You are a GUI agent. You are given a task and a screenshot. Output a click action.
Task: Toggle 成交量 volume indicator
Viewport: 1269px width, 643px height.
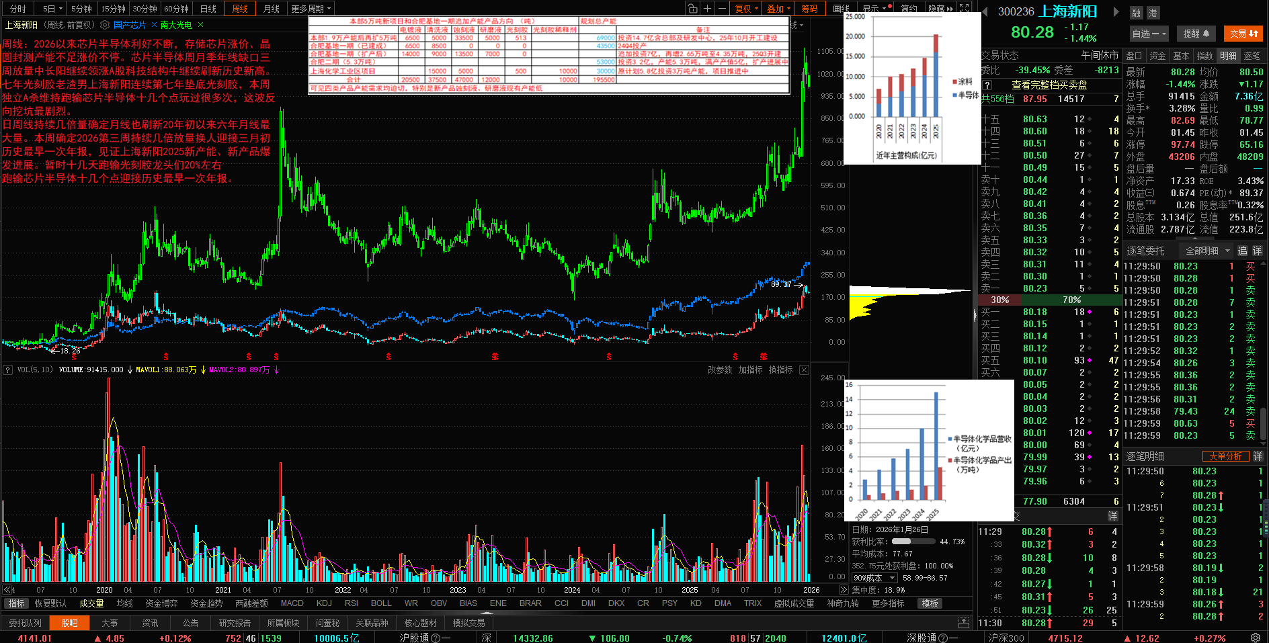coord(91,603)
